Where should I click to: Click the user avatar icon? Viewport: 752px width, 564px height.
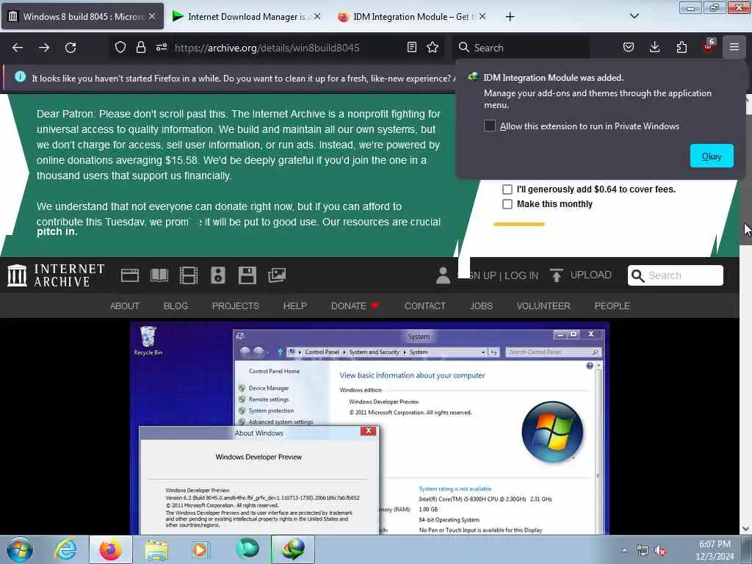[443, 275]
